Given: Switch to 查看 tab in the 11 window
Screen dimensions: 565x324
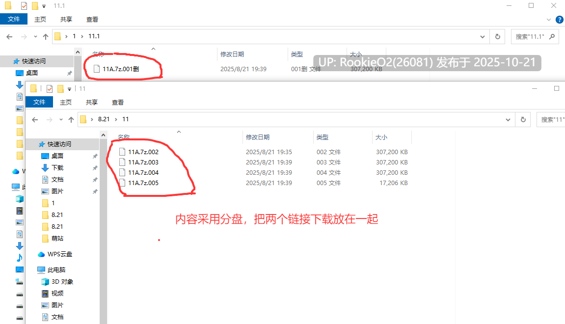Looking at the screenshot, I should (117, 102).
